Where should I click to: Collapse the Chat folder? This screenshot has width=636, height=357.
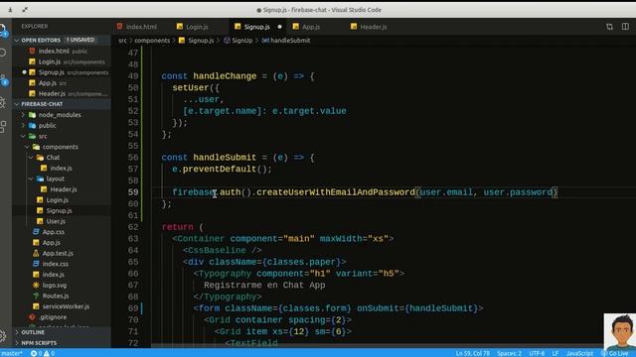[x=53, y=158]
